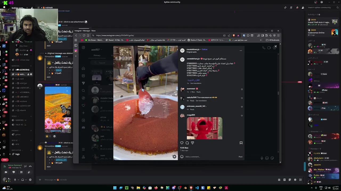Open the #MEMES channel

point(23,97)
